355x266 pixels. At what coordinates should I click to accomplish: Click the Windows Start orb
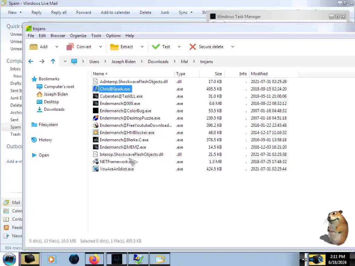click(x=9, y=259)
